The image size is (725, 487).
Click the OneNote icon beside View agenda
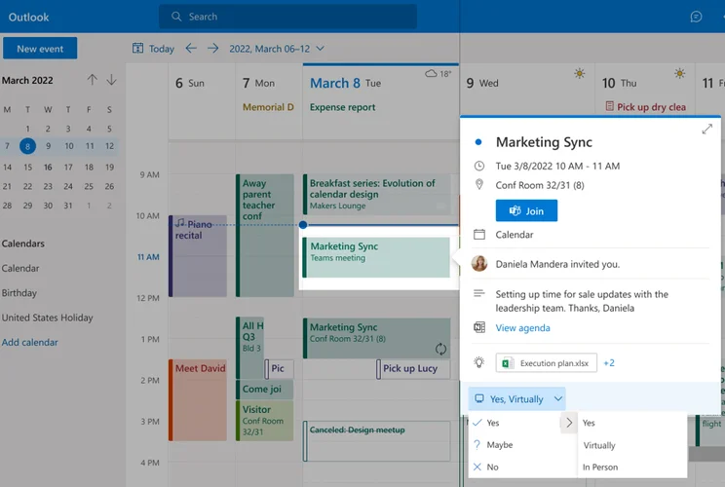479,327
